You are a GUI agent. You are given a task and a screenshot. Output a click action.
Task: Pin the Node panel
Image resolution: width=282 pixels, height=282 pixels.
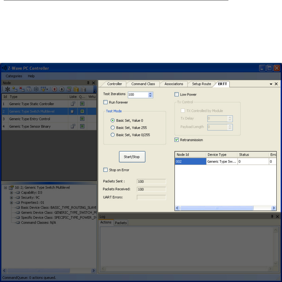[x=88, y=83]
